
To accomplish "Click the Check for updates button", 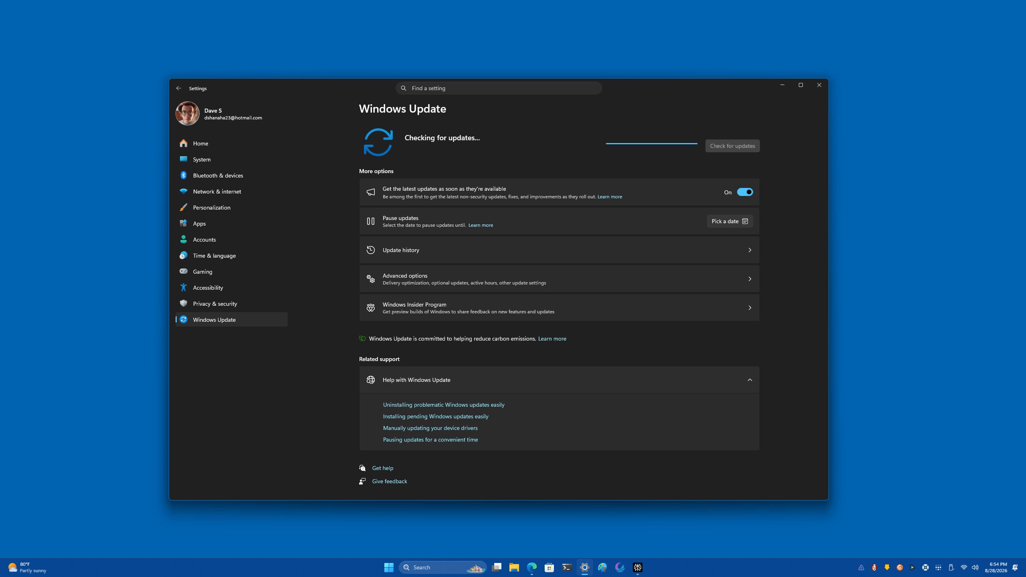I will (732, 146).
